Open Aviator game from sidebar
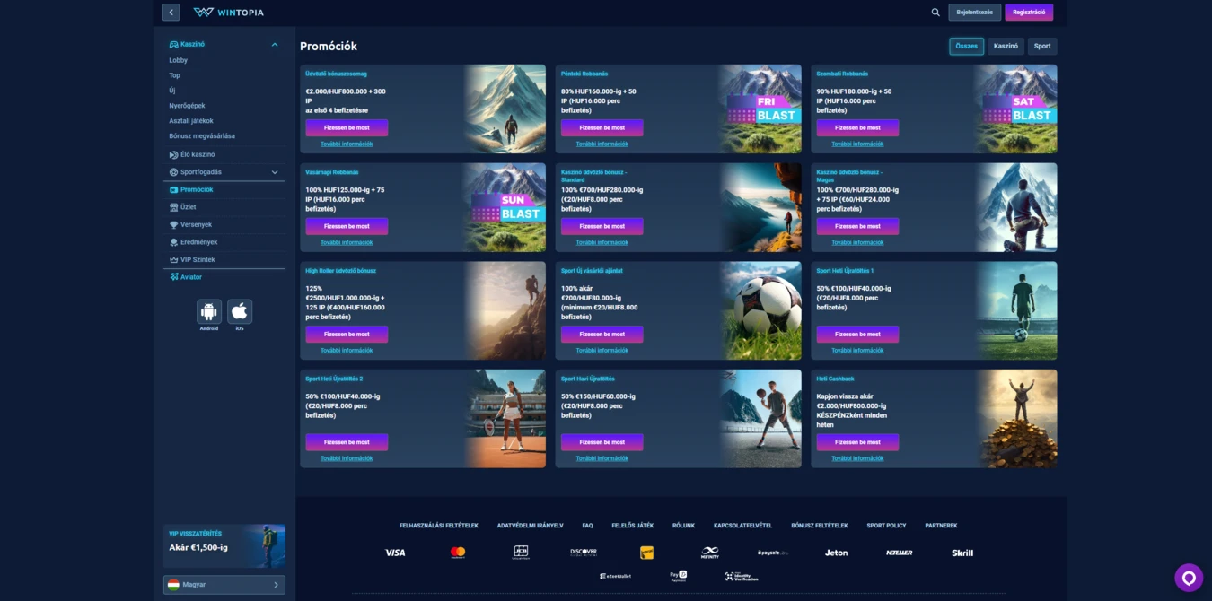 (x=190, y=277)
